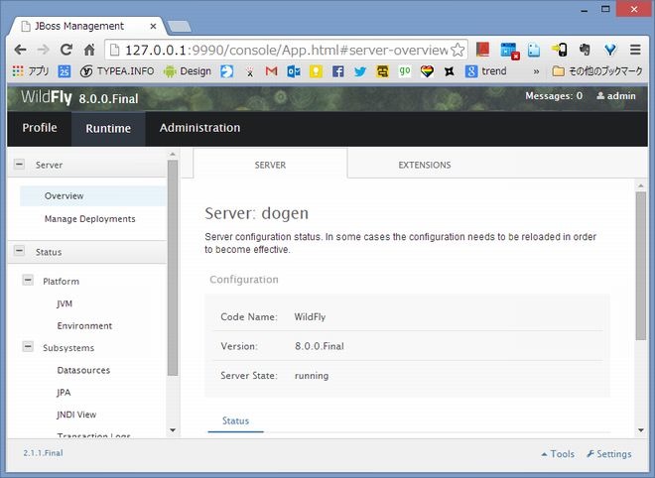Select Manage Deployments in sidebar
This screenshot has width=655, height=478.
pyautogui.click(x=89, y=219)
